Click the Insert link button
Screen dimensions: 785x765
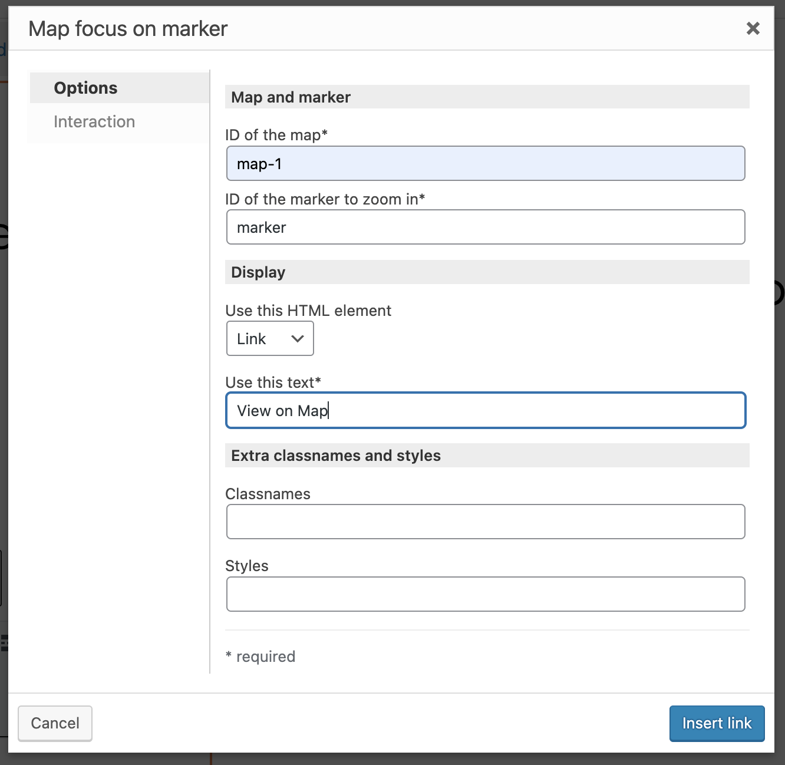717,723
